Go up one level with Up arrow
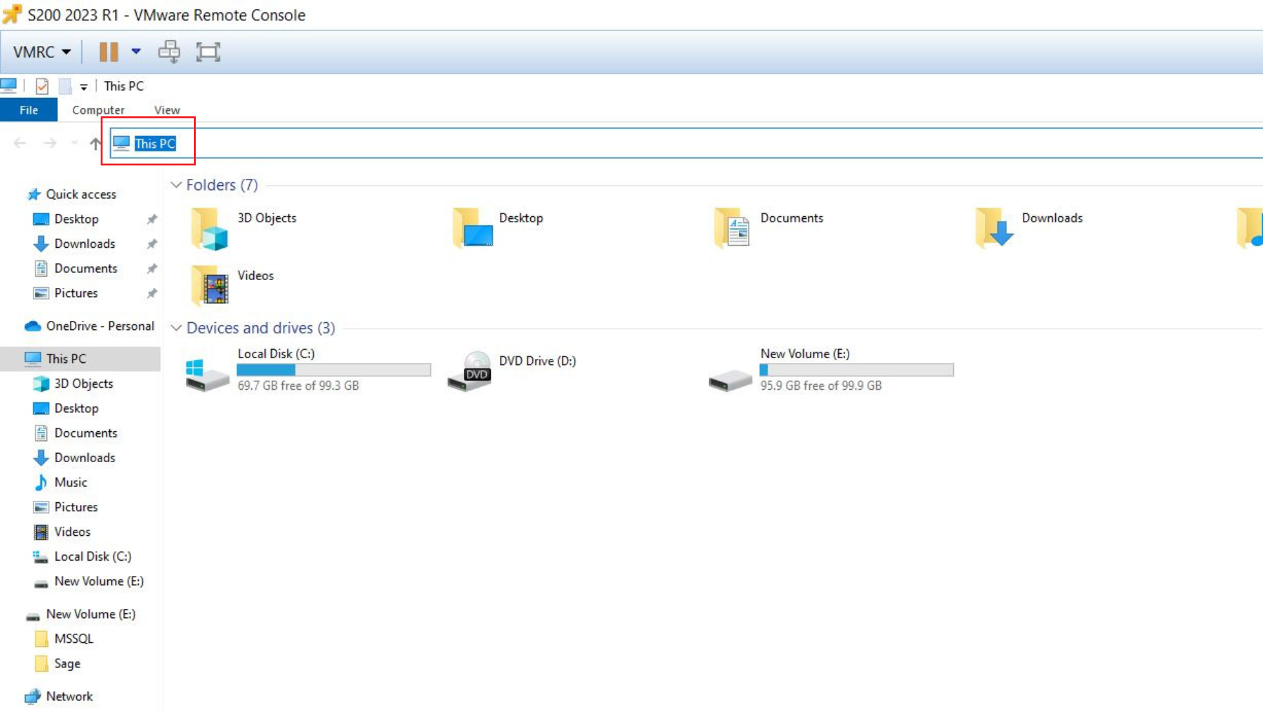 coord(95,143)
